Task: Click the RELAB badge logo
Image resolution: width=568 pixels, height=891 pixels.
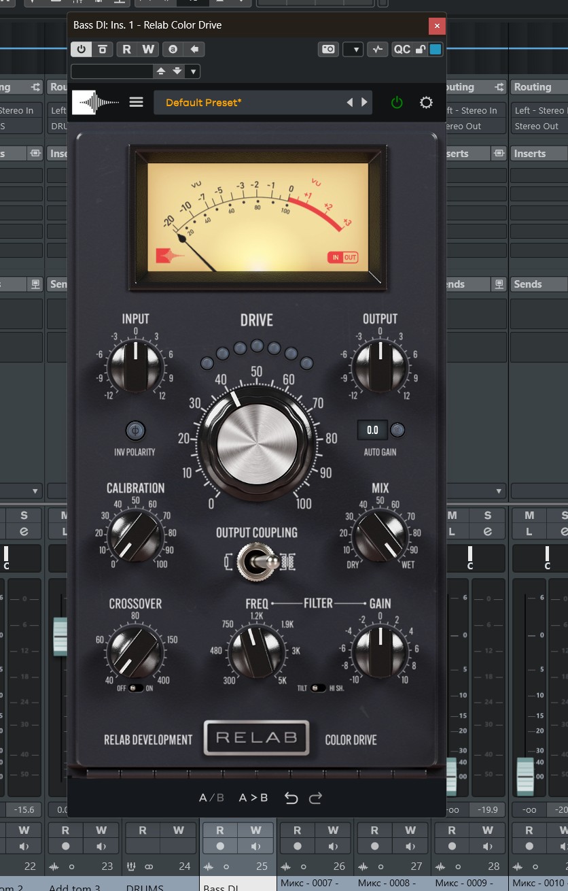Action: [x=257, y=738]
